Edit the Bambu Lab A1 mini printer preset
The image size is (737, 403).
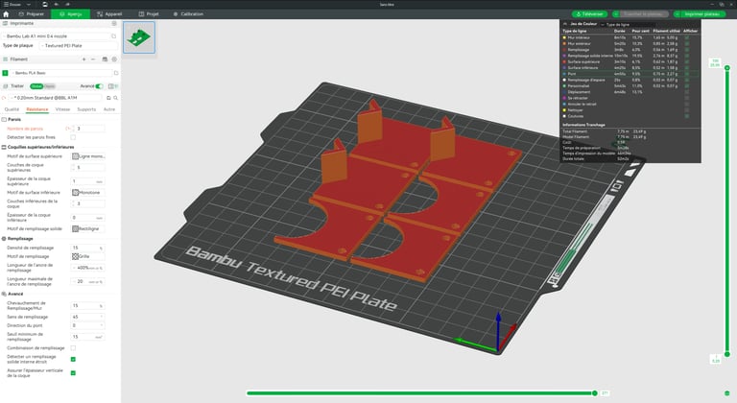(x=114, y=36)
